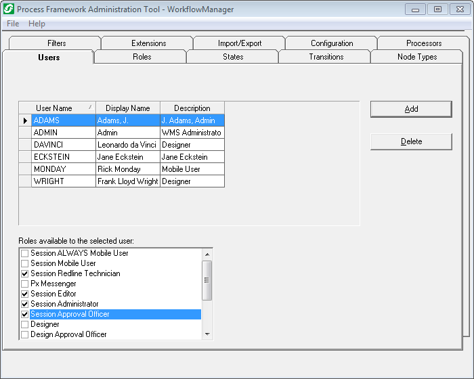Open the File menu
The height and width of the screenshot is (379, 474).
[13, 24]
